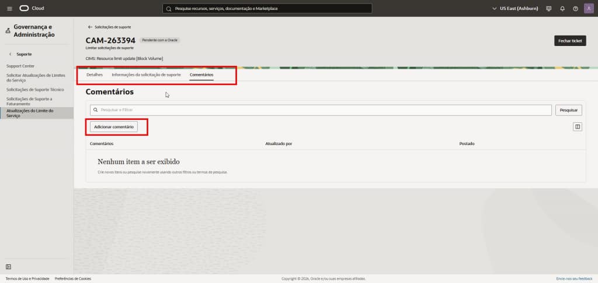
Task: Open Solicitações de Suporte a Faturamento
Action: click(x=29, y=101)
